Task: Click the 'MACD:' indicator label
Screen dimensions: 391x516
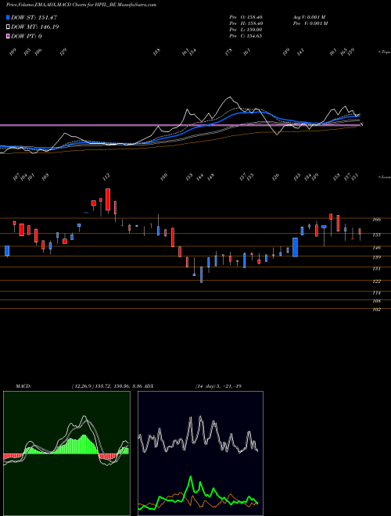Action: click(x=23, y=386)
